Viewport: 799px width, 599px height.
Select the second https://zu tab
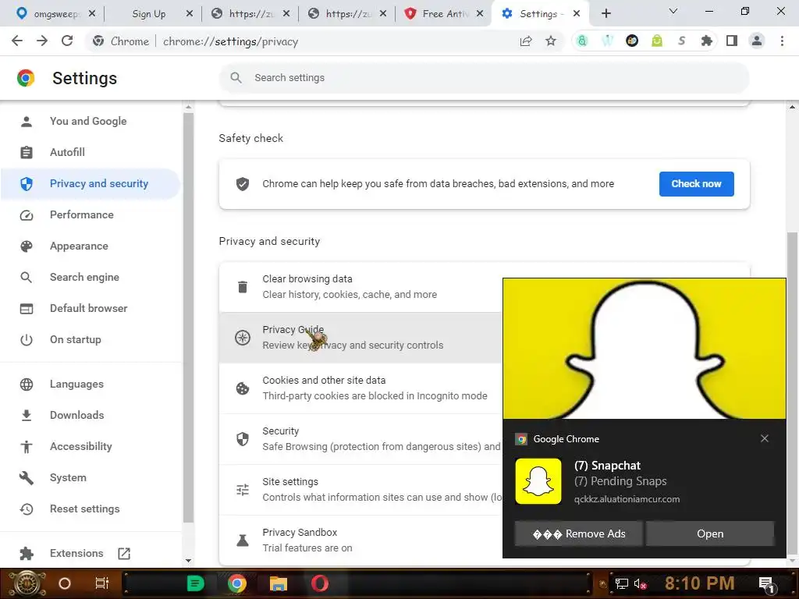346,14
